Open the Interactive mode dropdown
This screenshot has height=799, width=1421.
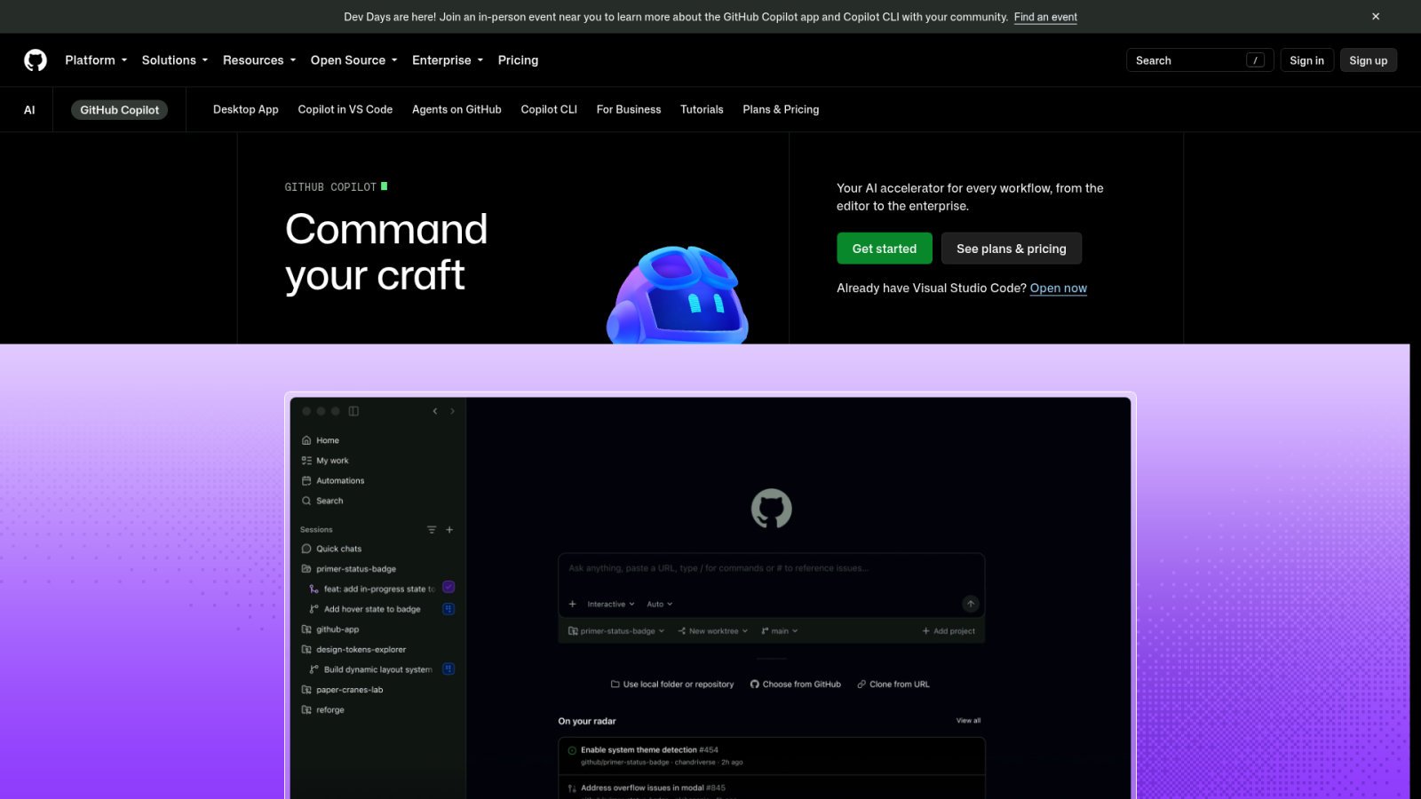click(611, 605)
